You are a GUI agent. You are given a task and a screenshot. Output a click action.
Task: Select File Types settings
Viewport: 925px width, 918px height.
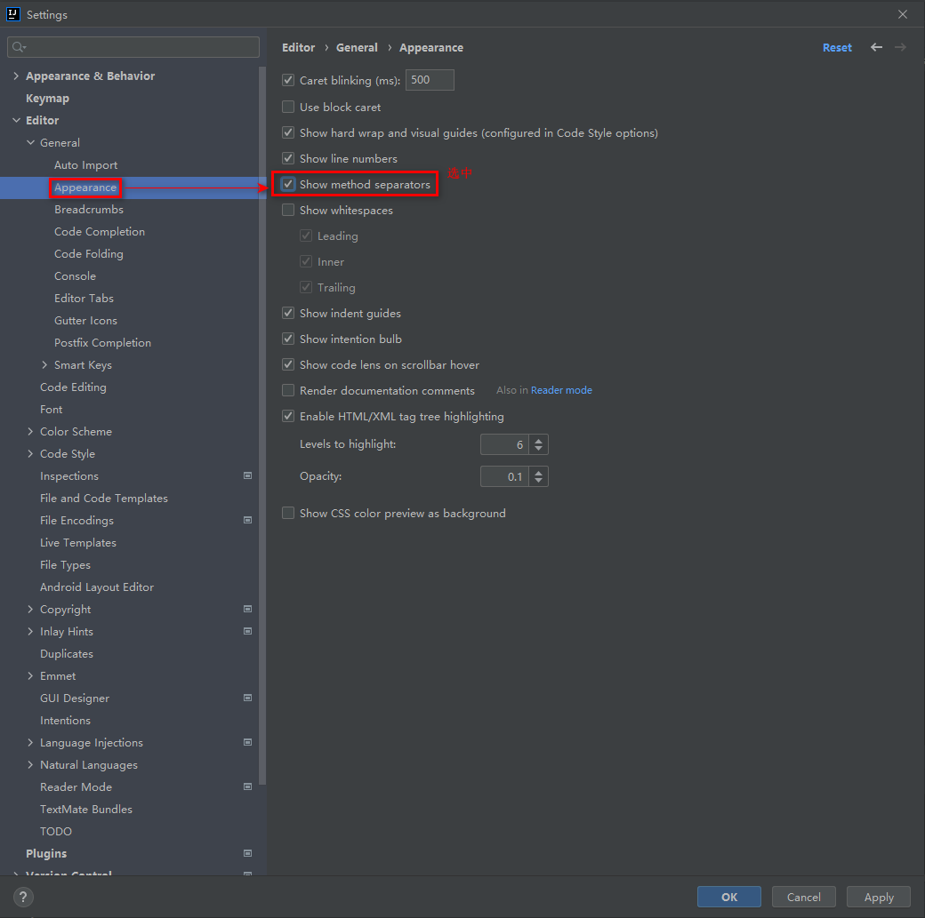point(65,565)
